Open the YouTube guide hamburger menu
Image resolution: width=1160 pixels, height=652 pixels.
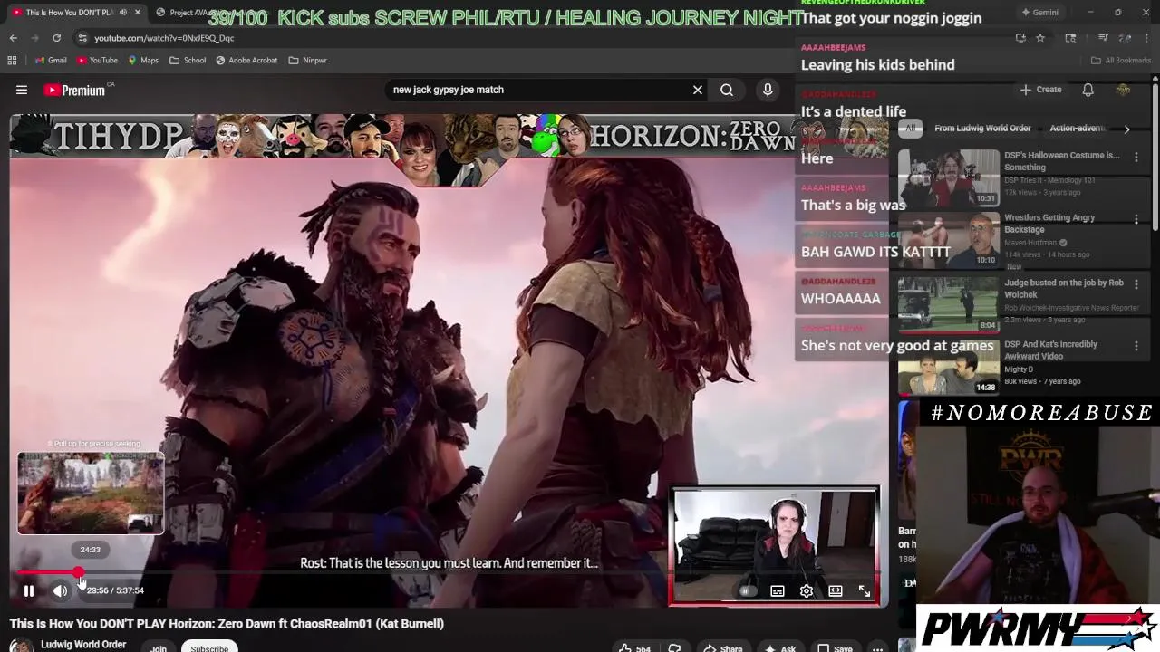[x=22, y=90]
